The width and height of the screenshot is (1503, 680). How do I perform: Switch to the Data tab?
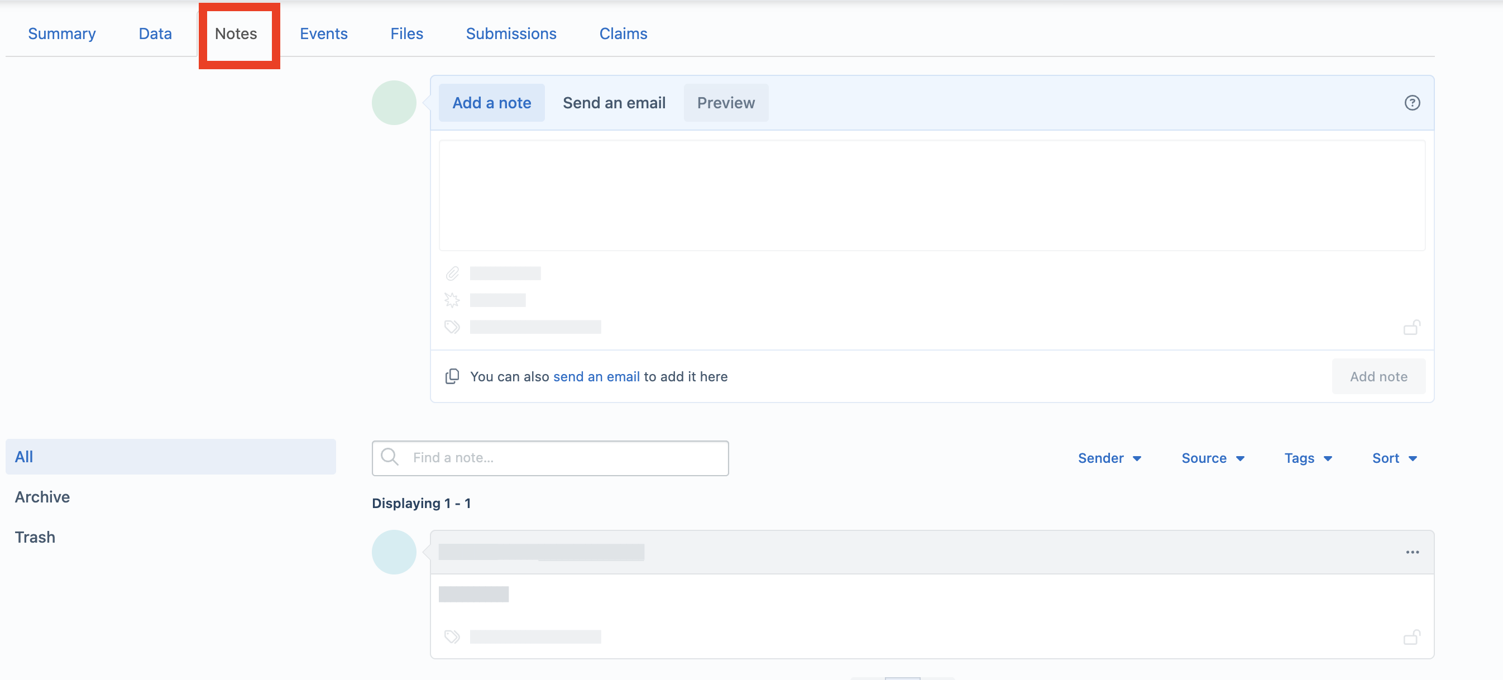155,34
